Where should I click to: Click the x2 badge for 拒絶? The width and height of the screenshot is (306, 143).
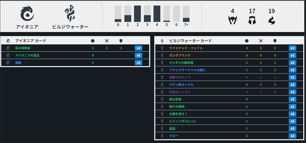click(x=138, y=63)
